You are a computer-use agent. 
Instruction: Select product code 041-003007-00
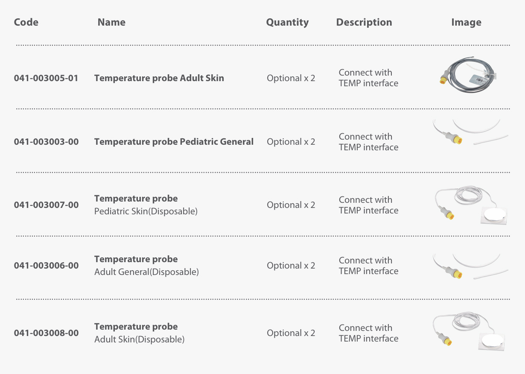coord(46,205)
